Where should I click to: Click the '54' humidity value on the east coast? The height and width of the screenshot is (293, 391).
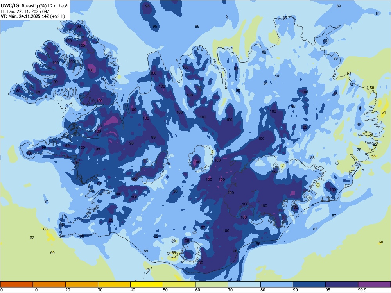pos(384,113)
